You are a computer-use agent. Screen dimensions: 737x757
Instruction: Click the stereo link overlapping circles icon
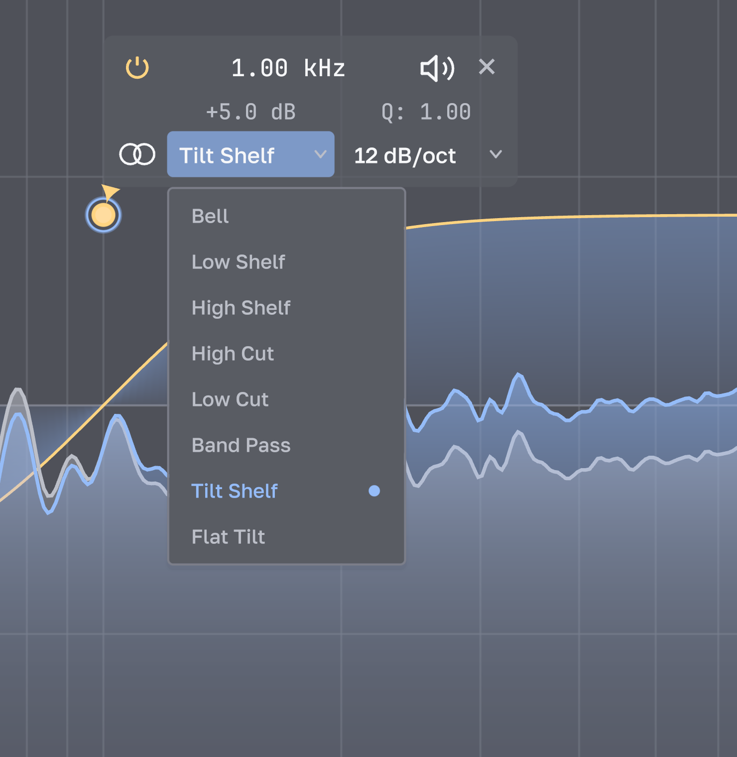coord(137,154)
